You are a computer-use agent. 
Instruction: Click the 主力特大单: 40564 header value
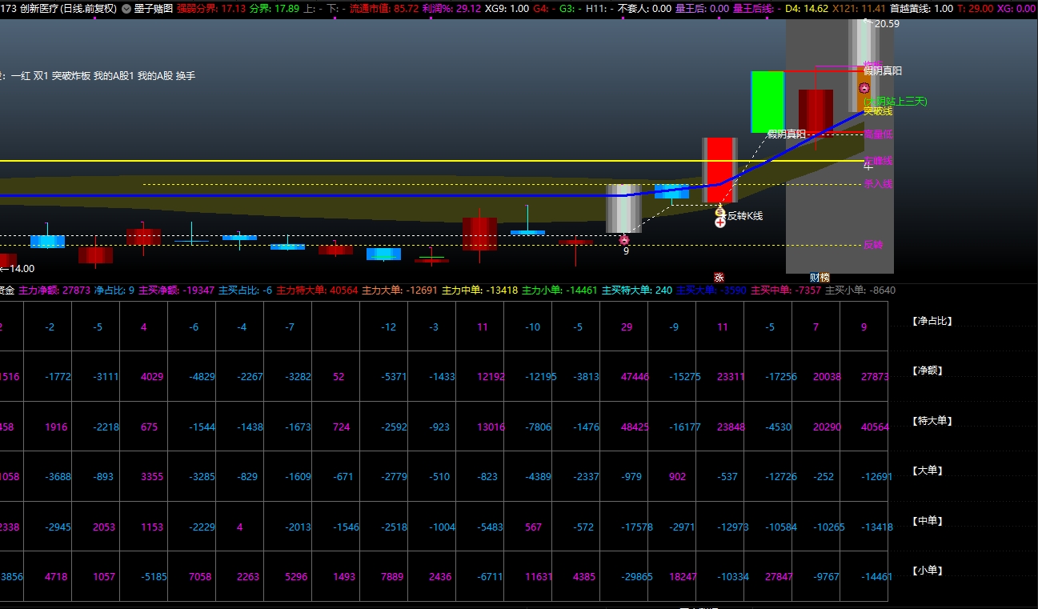coord(317,290)
